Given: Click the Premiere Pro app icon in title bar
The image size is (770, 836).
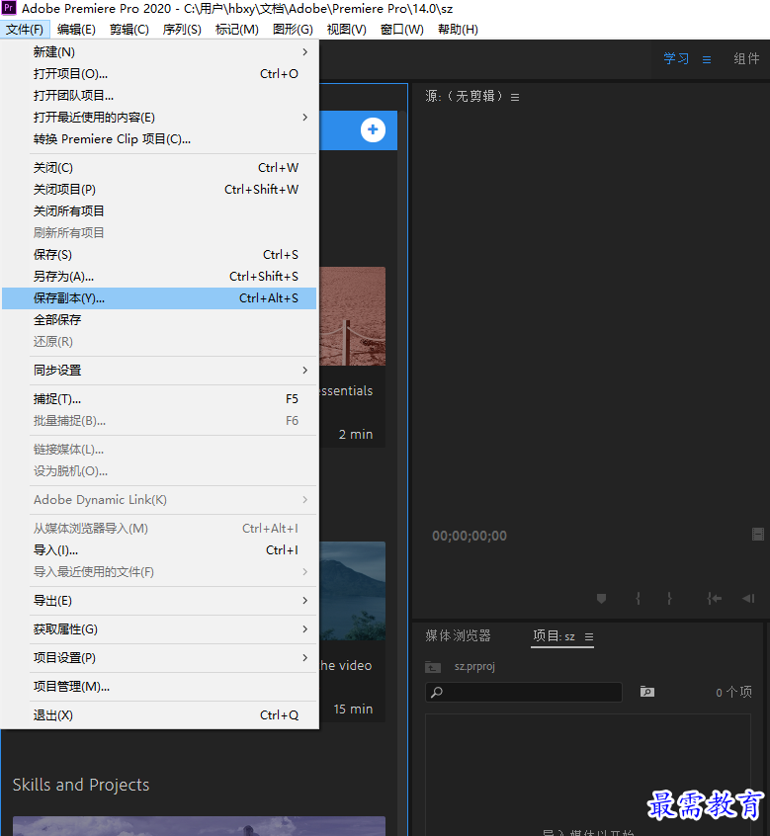Looking at the screenshot, I should [9, 8].
